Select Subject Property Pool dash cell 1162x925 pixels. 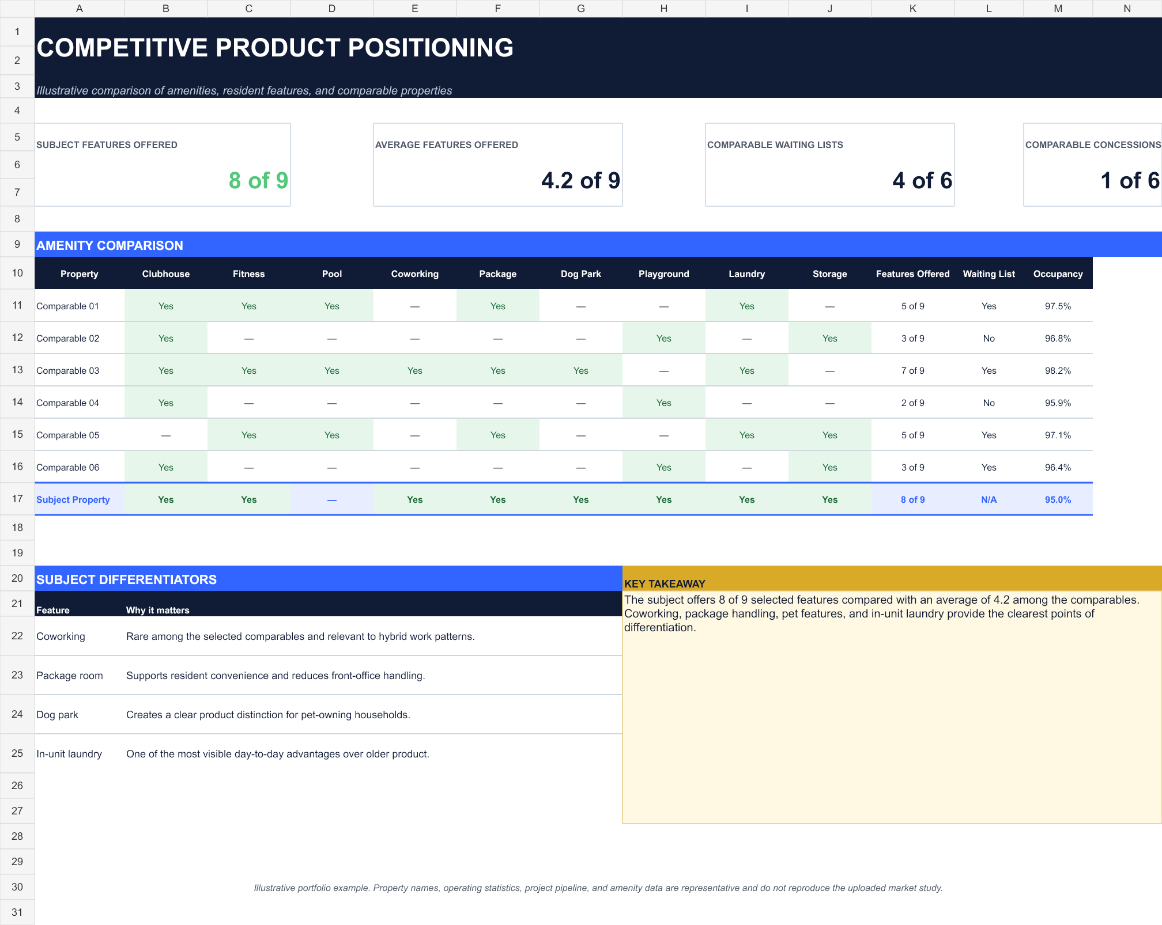(332, 499)
